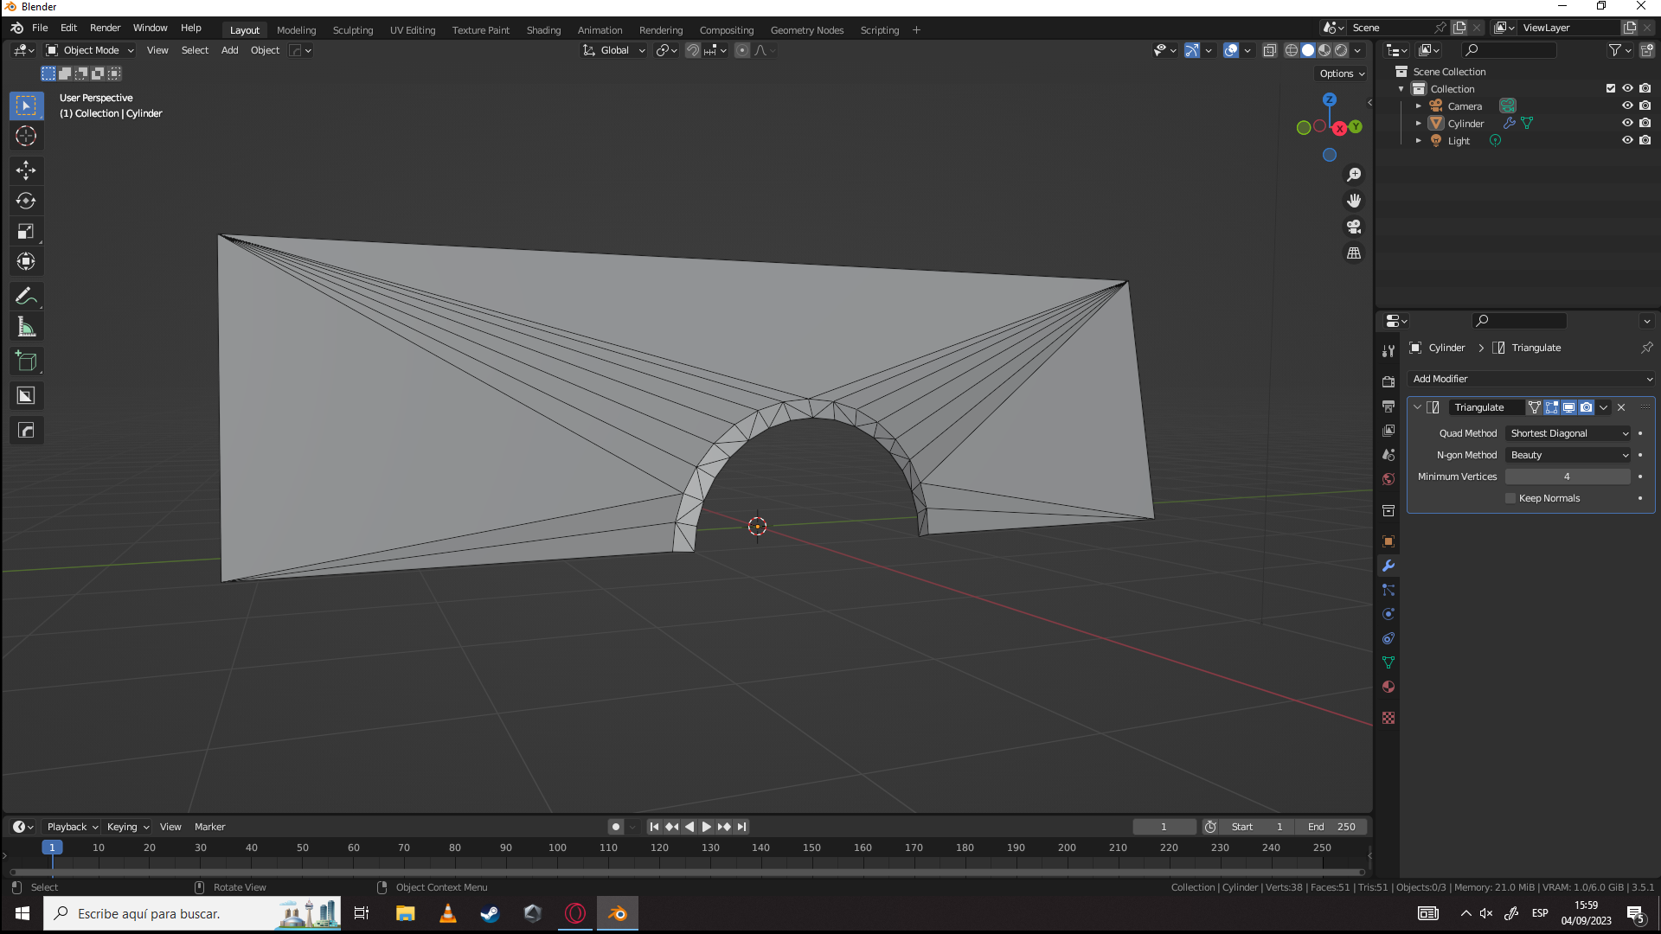Toggle Light visibility eye icon
Viewport: 1661px width, 934px height.
[1627, 140]
